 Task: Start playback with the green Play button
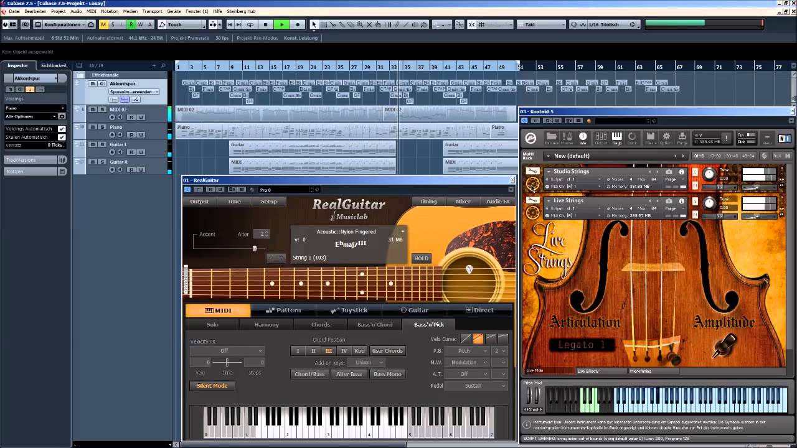281,25
